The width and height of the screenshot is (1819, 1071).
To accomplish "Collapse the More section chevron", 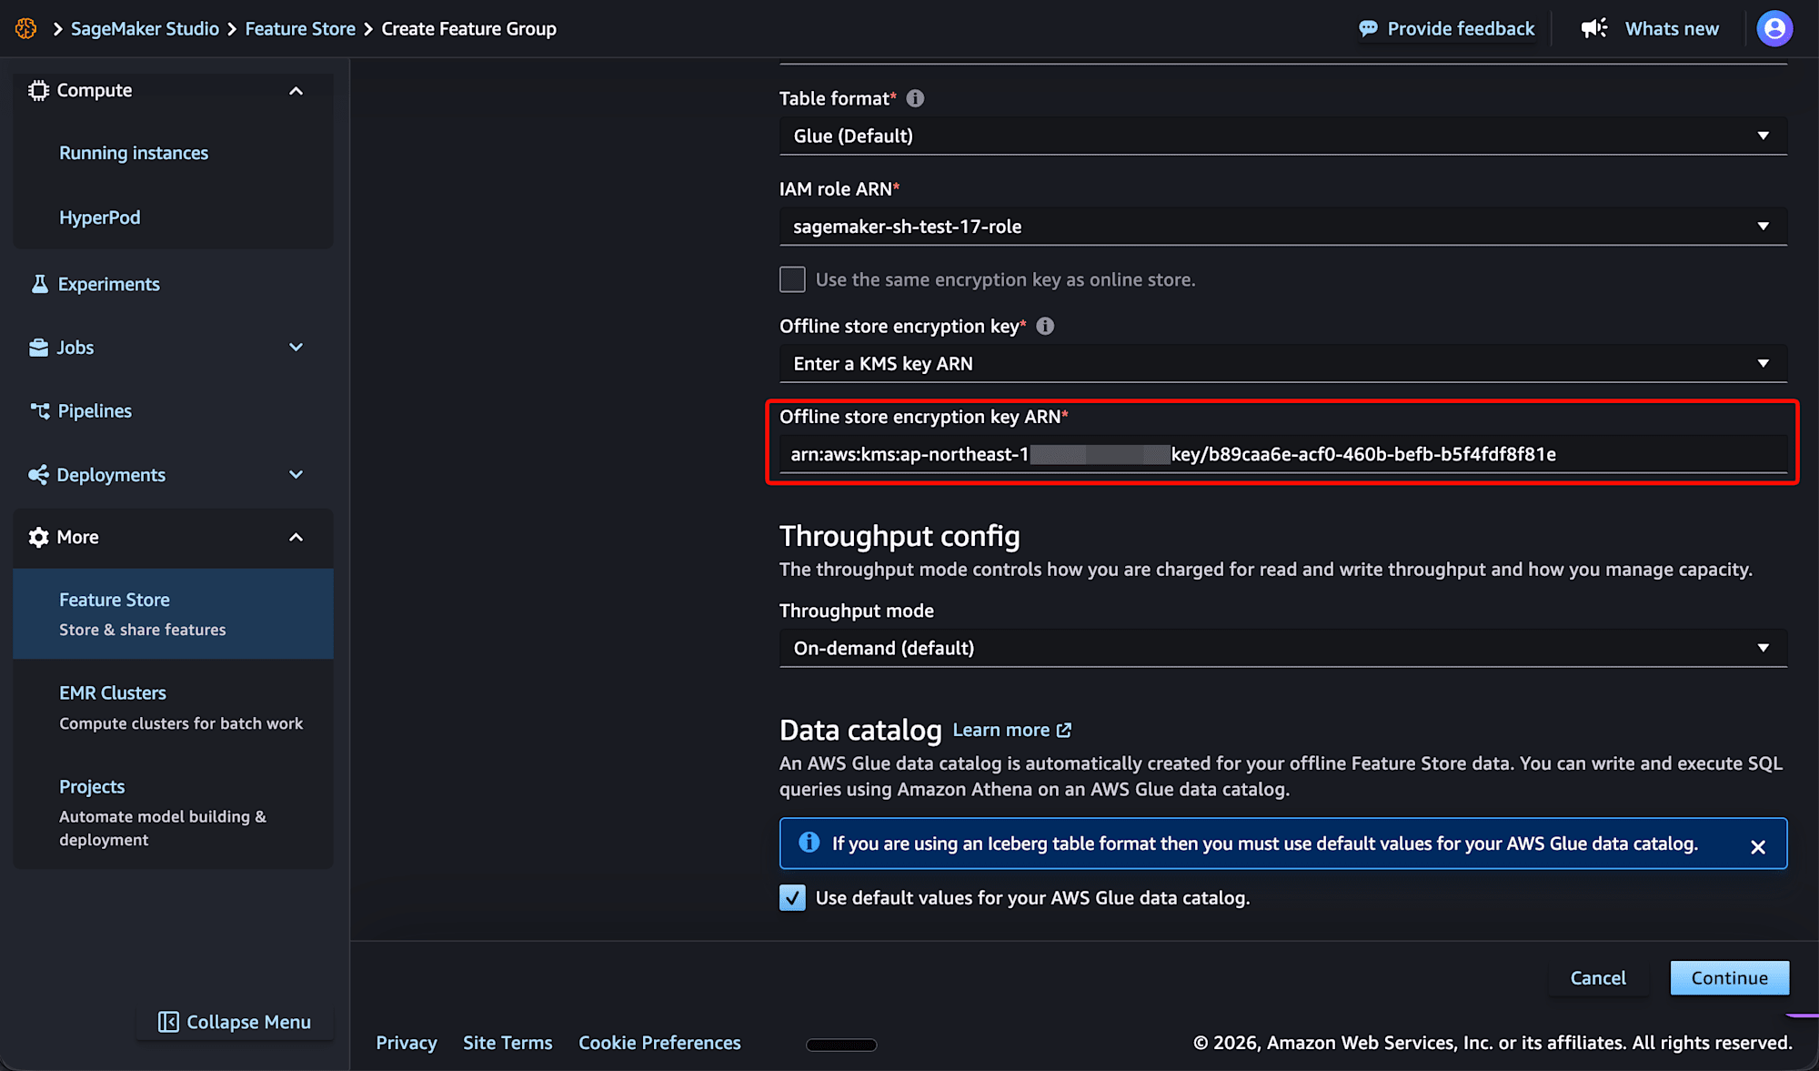I will [296, 538].
